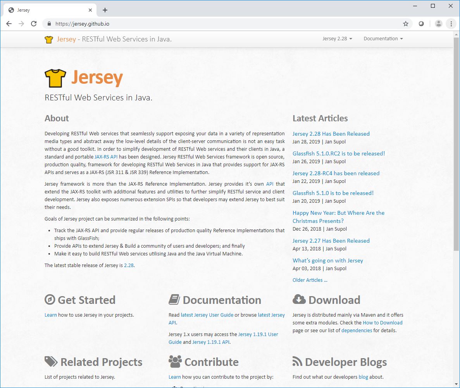Screen dimensions: 460x388
Task: Click the browser forward arrow
Action: pos(21,24)
